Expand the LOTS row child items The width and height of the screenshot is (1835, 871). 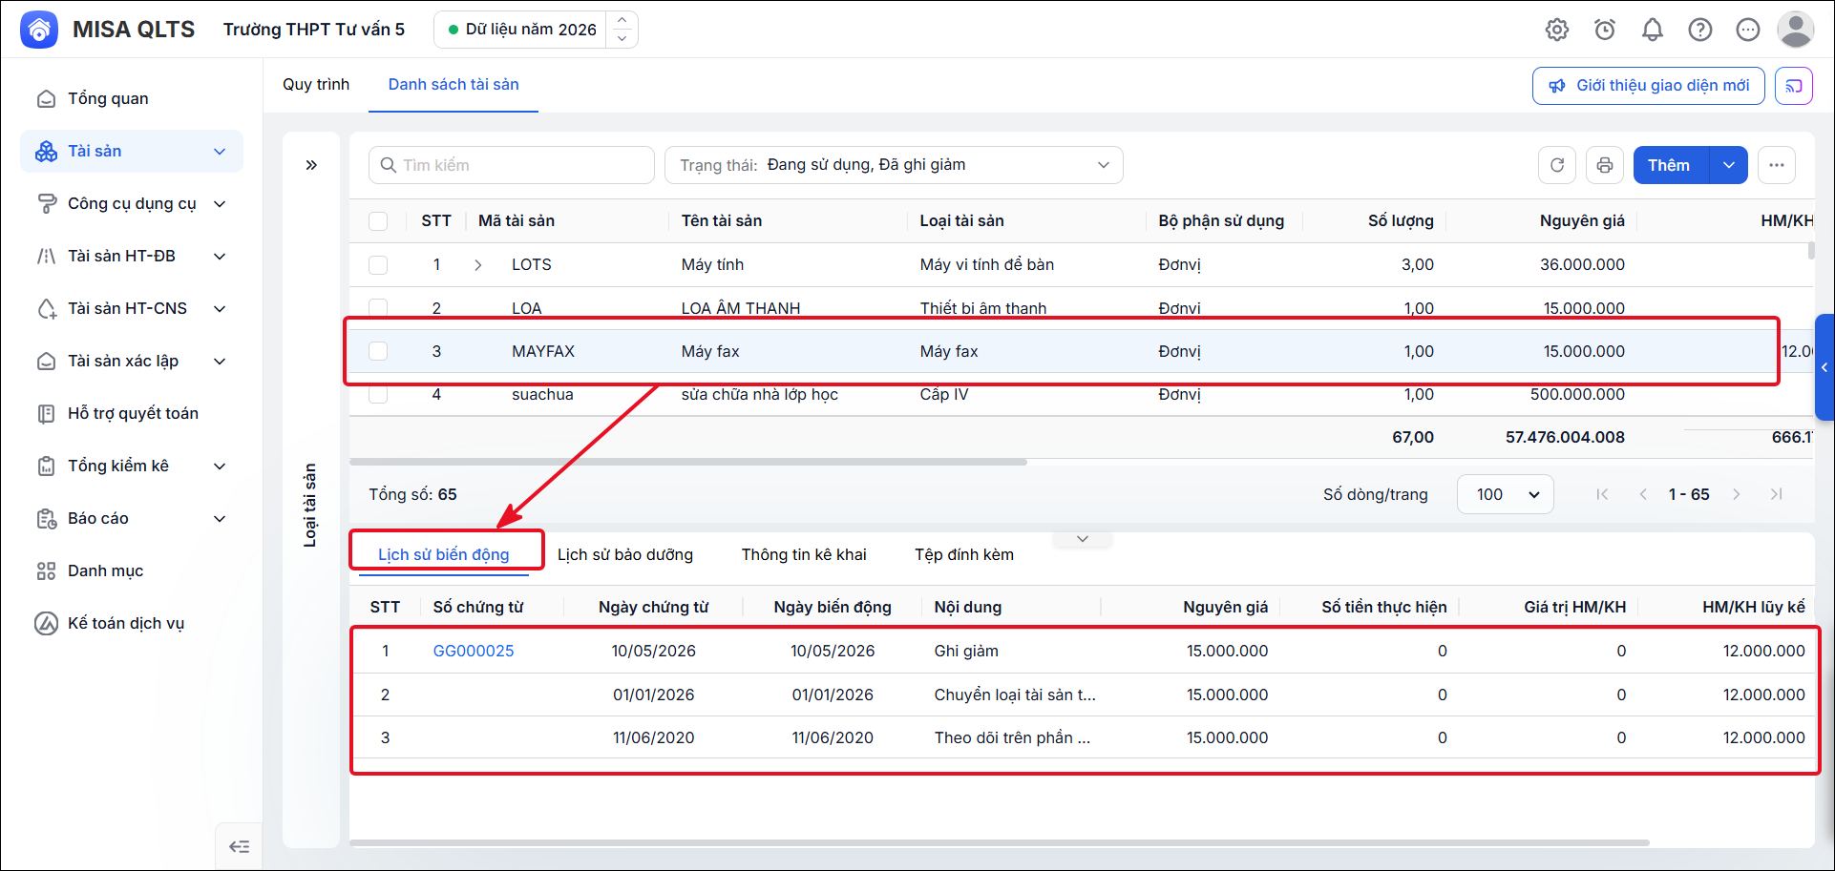click(x=478, y=265)
